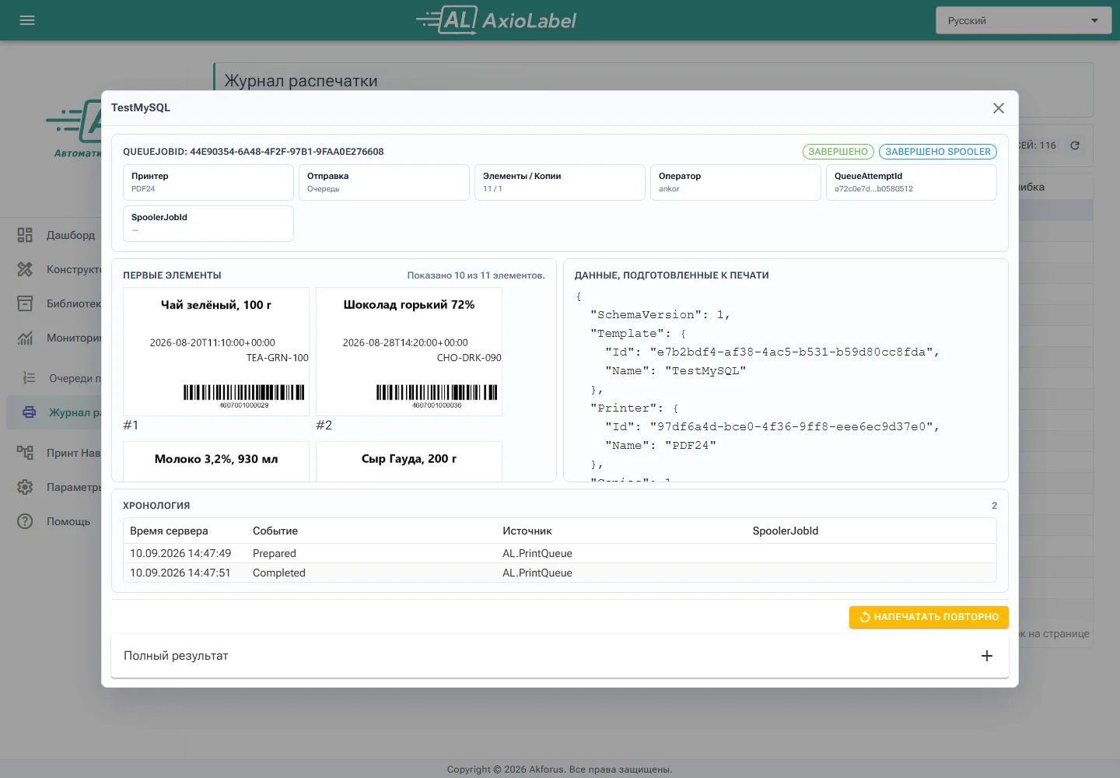The height and width of the screenshot is (778, 1120).
Task: Open the Принт Нав icon
Action: pyautogui.click(x=25, y=453)
